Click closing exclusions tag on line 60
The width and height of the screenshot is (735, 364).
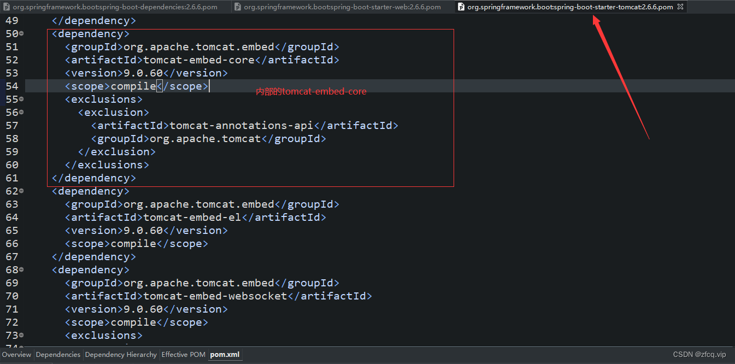point(107,165)
